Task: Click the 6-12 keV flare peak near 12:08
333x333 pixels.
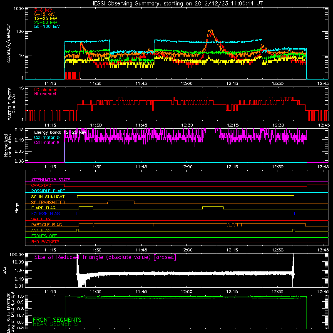Action: click(x=210, y=31)
